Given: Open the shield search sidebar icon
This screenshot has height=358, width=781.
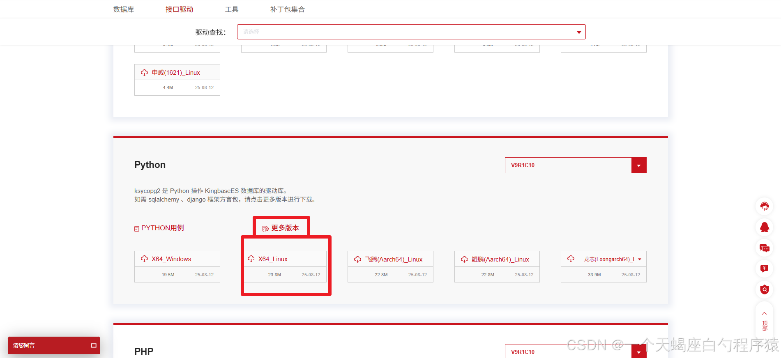Looking at the screenshot, I should pos(765,290).
